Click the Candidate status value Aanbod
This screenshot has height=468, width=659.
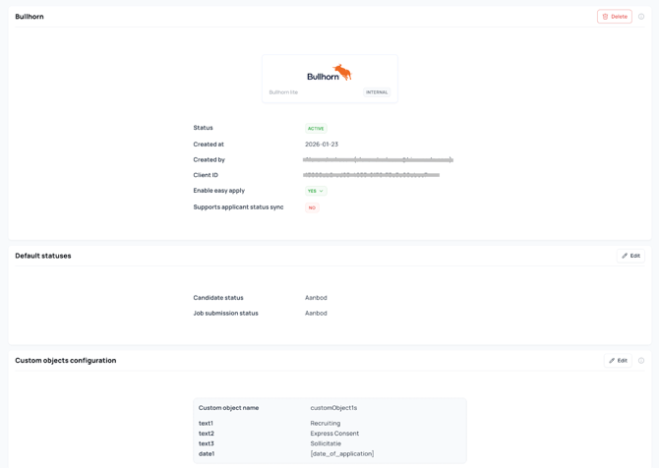(316, 298)
